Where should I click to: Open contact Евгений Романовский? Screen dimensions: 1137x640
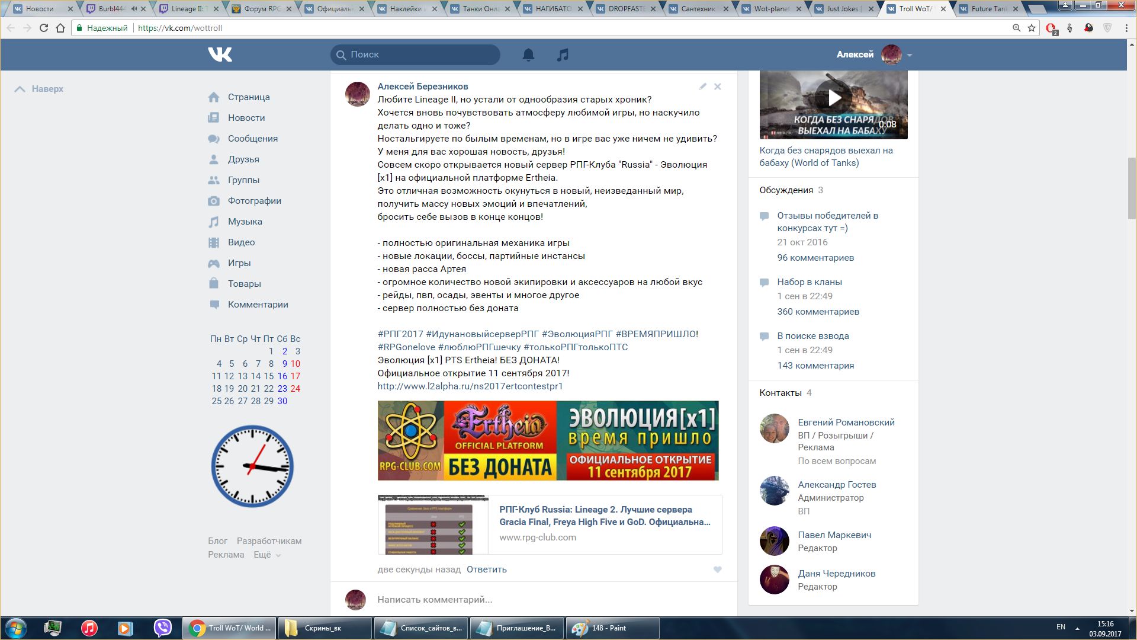pyautogui.click(x=846, y=423)
